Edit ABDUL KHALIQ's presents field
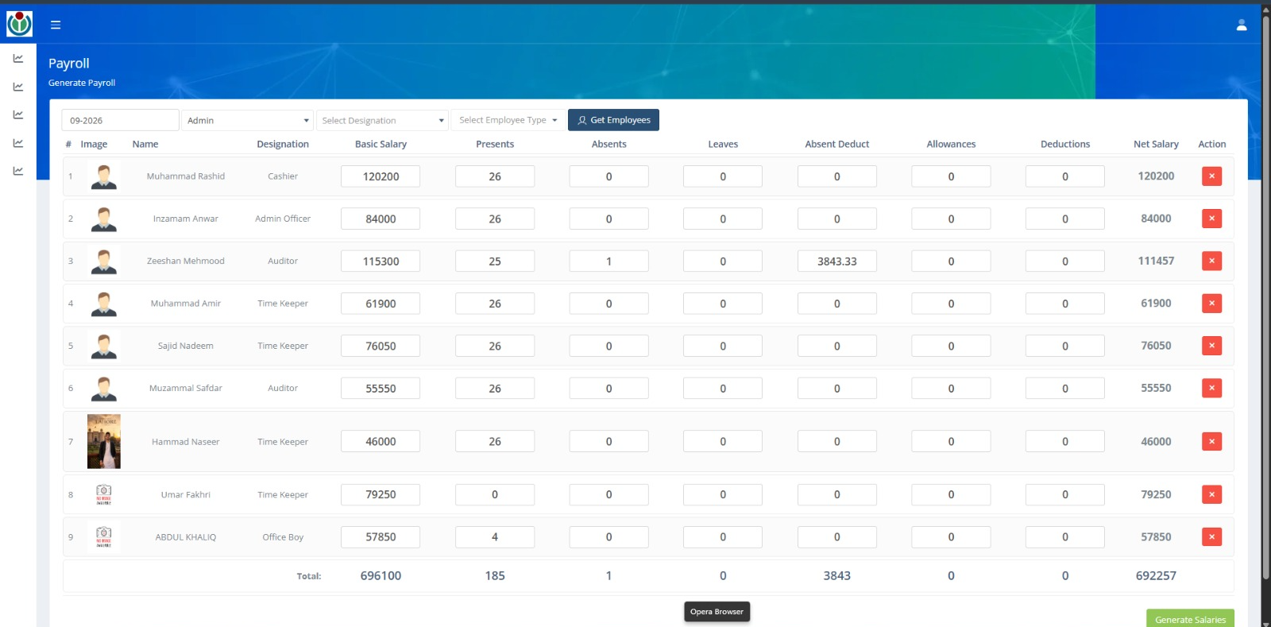1271x627 pixels. click(x=495, y=537)
